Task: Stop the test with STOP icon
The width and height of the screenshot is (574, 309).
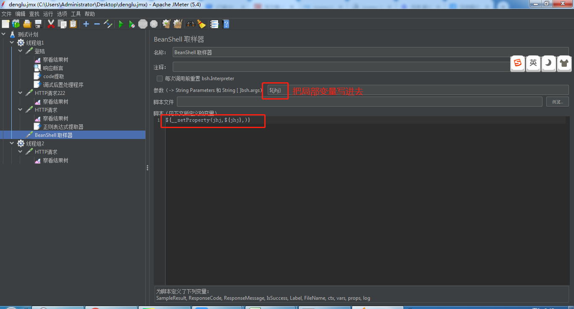Action: [143, 24]
